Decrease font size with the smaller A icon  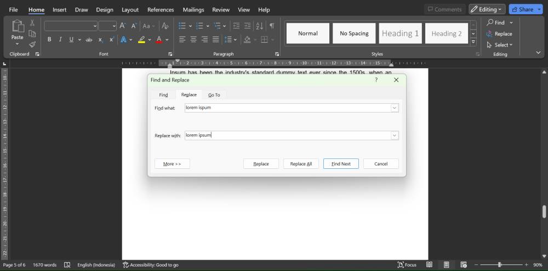(x=134, y=26)
